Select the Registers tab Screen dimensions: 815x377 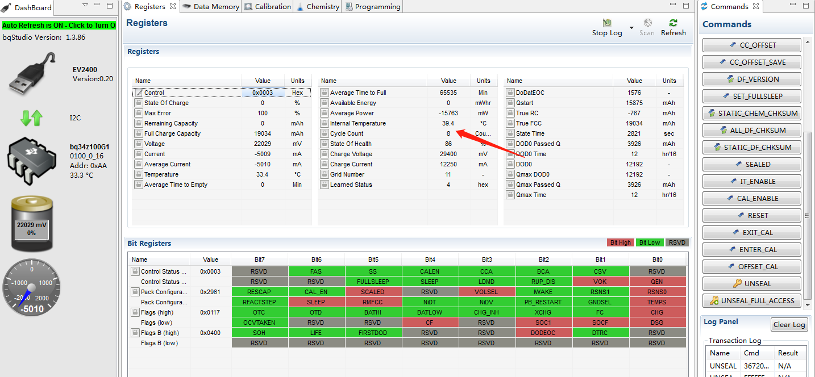tap(149, 7)
